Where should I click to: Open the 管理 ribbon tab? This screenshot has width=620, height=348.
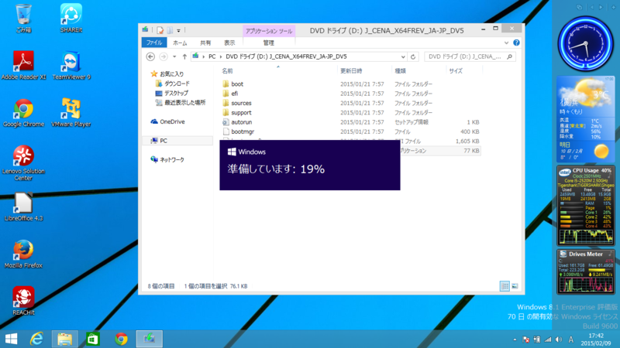[x=268, y=43]
